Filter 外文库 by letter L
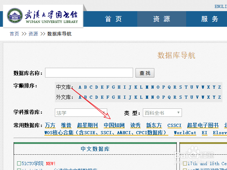Image resolution: width=227 pixels, height=170 pixels. coord(141,97)
